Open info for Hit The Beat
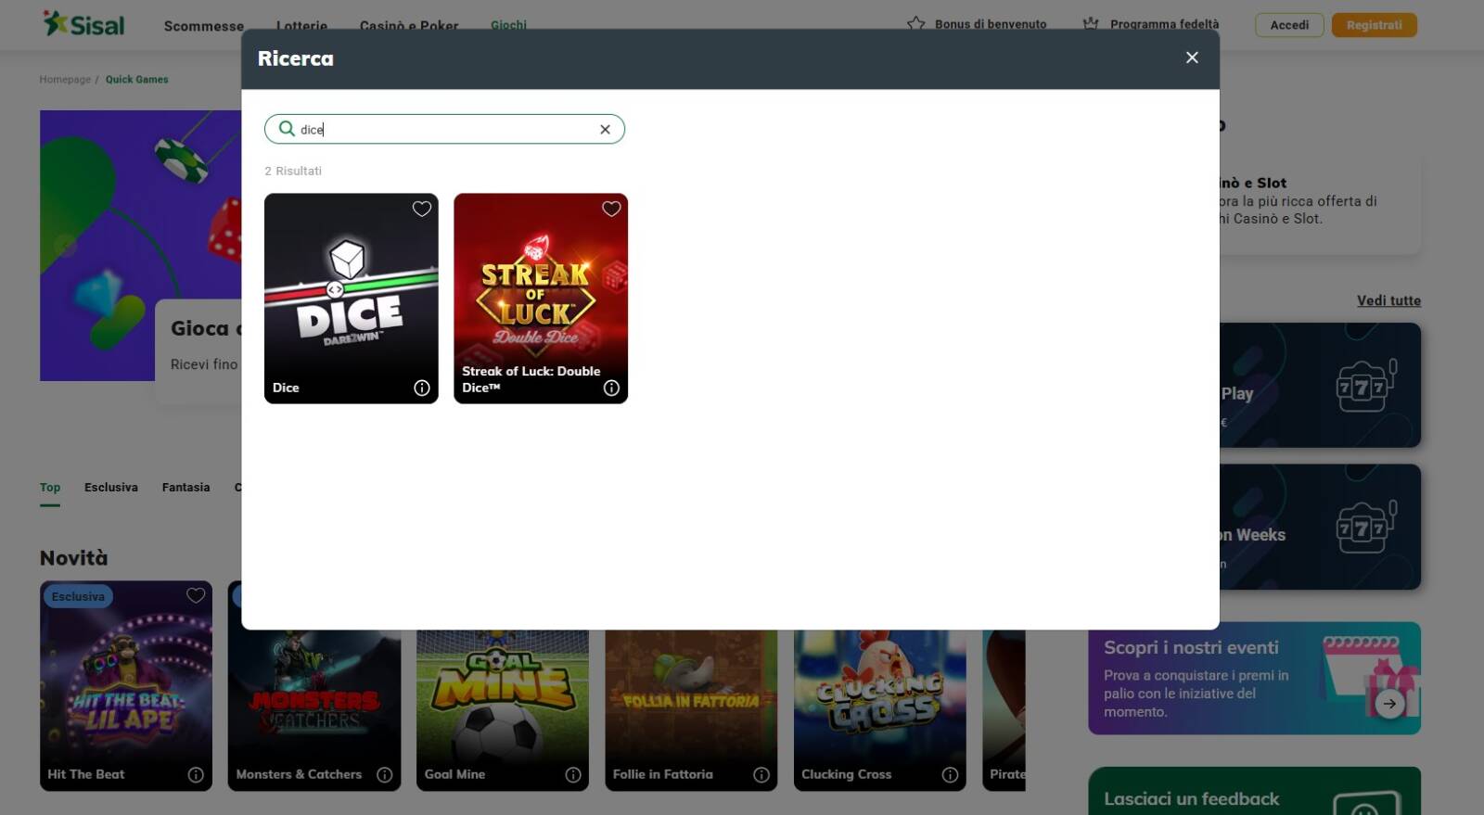The image size is (1484, 815). (x=196, y=774)
